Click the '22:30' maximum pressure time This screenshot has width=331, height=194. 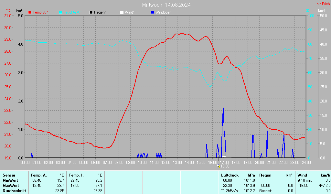228,186
